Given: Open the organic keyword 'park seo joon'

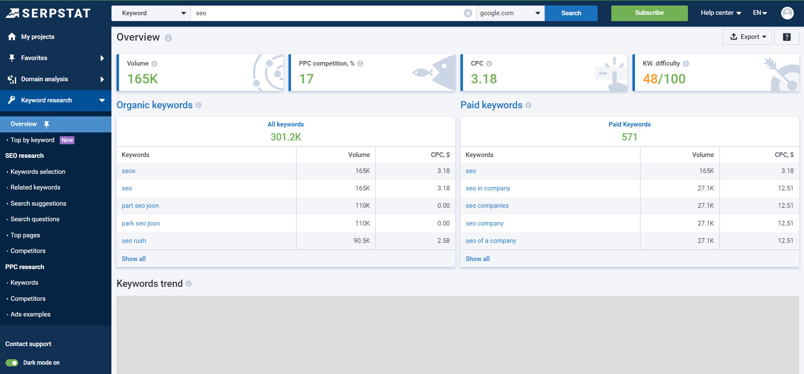Looking at the screenshot, I should click(141, 223).
